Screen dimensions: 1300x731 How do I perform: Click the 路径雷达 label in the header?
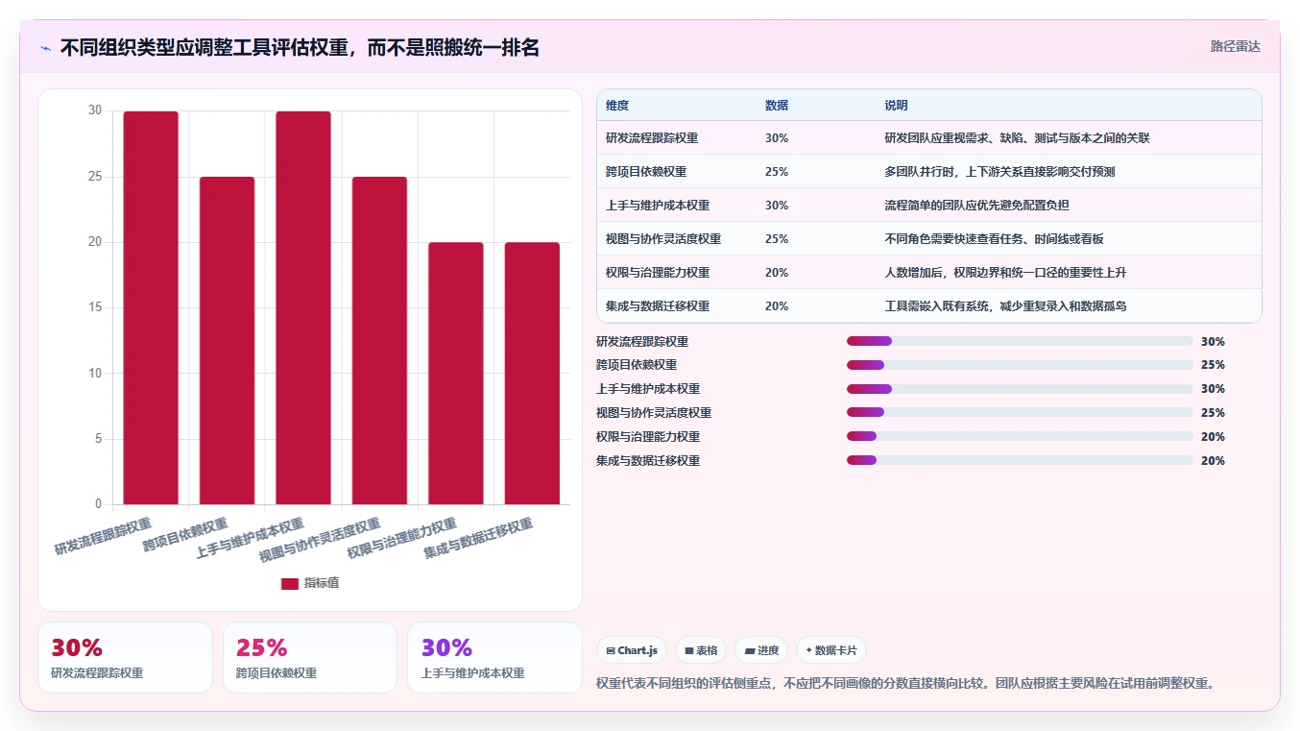click(x=1235, y=46)
